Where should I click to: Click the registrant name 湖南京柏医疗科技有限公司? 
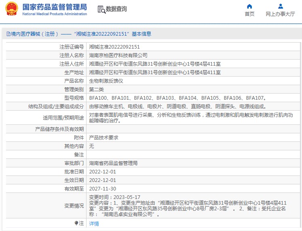pyautogui.click(x=118, y=55)
